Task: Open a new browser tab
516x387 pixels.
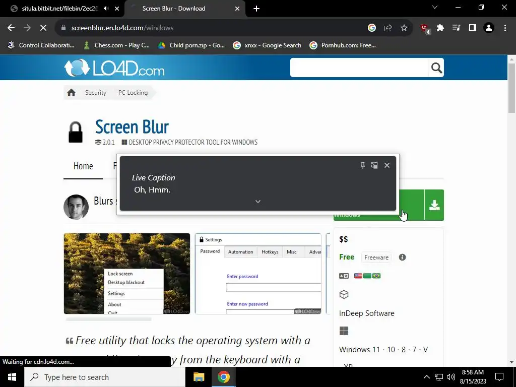Action: (x=256, y=9)
